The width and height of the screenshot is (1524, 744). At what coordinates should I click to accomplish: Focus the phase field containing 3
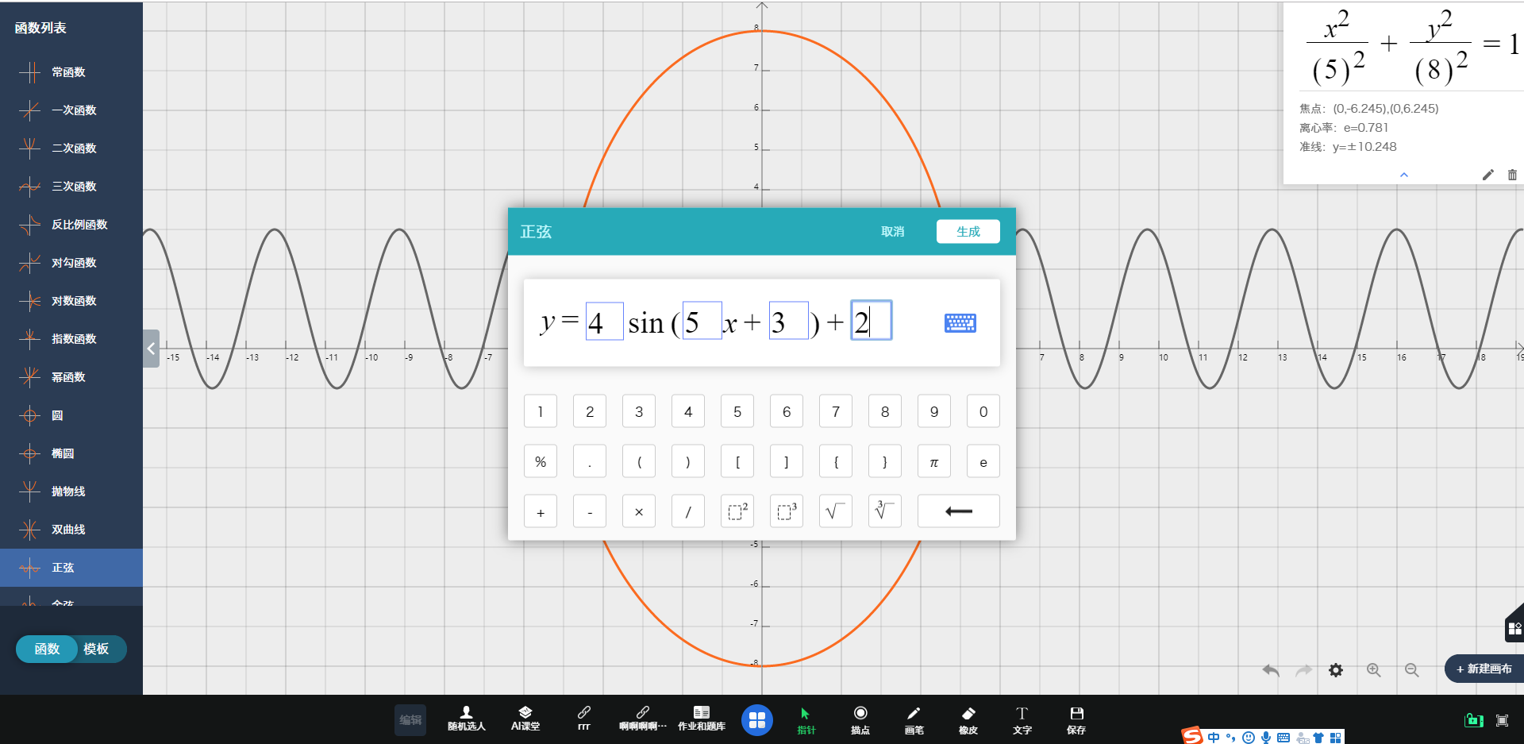point(789,321)
